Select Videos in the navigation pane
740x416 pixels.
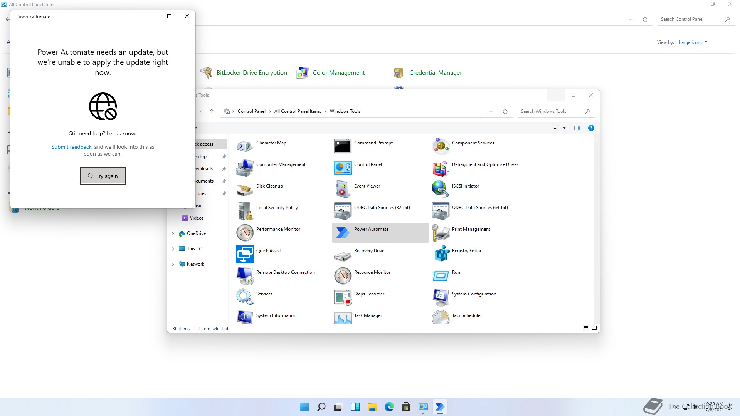(x=193, y=218)
